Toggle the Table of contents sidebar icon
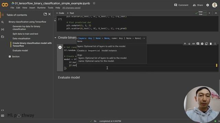This screenshot has height=123, width=220. pos(2,15)
